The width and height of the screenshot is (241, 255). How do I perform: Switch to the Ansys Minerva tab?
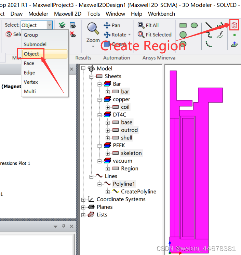(159, 58)
